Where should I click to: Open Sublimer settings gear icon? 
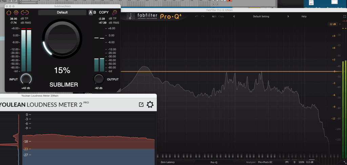point(16,12)
